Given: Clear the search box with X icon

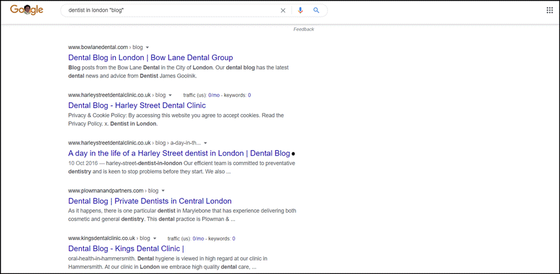Looking at the screenshot, I should [x=283, y=11].
